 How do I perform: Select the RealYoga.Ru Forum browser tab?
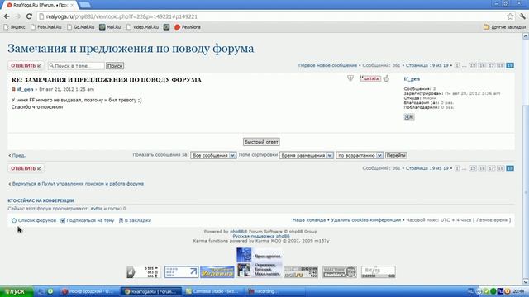pyautogui.click(x=41, y=5)
